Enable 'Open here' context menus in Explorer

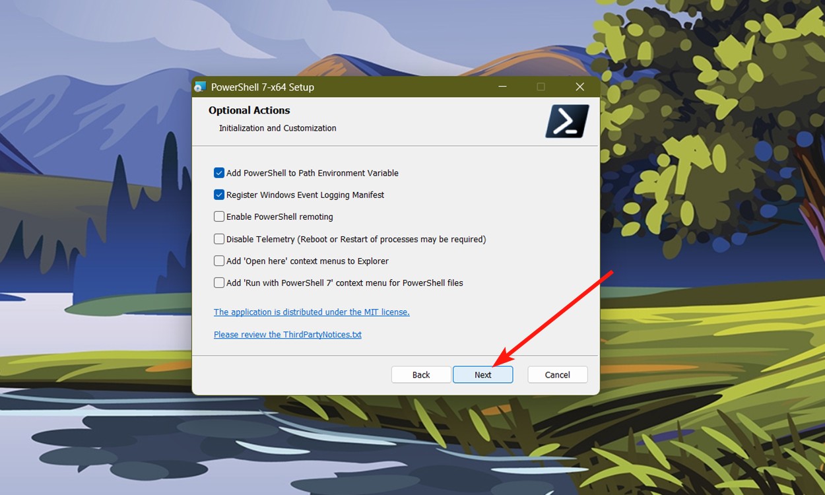tap(219, 261)
